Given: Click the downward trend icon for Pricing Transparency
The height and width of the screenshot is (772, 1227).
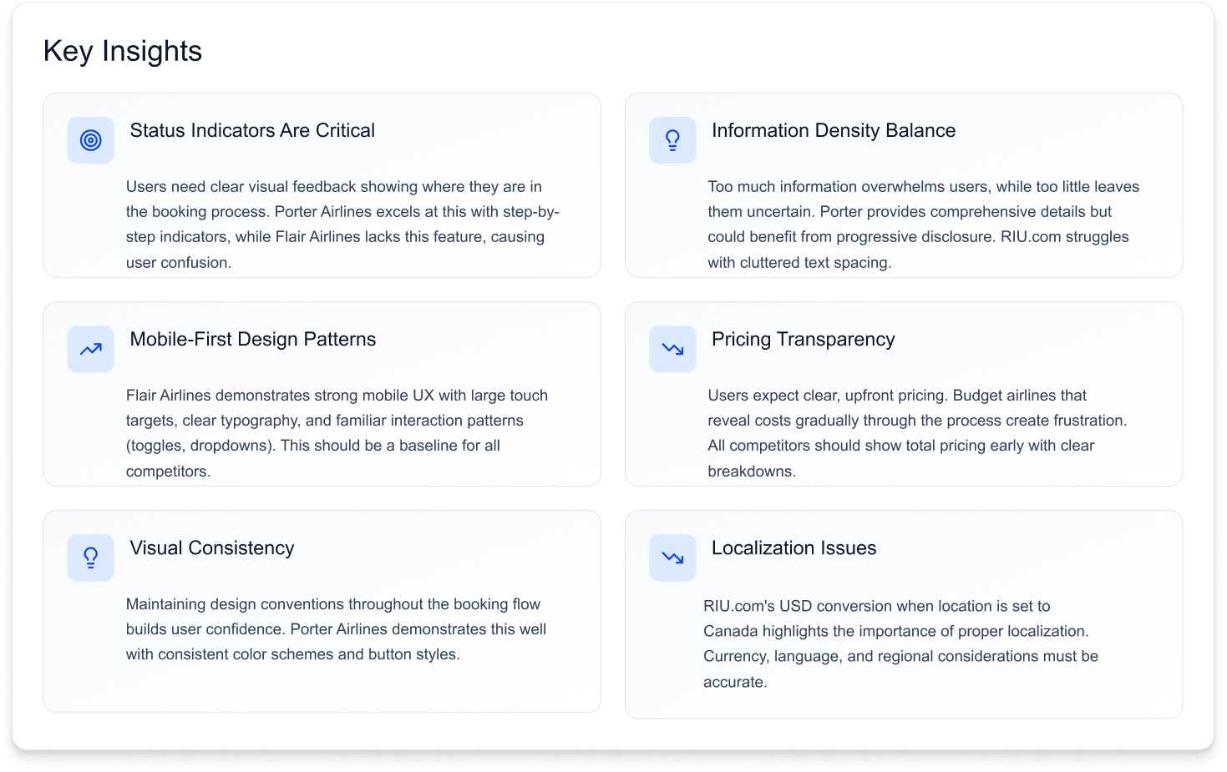Looking at the screenshot, I should tap(672, 349).
